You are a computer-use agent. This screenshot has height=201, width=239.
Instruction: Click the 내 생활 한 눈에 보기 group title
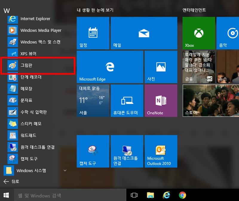[x=95, y=10]
